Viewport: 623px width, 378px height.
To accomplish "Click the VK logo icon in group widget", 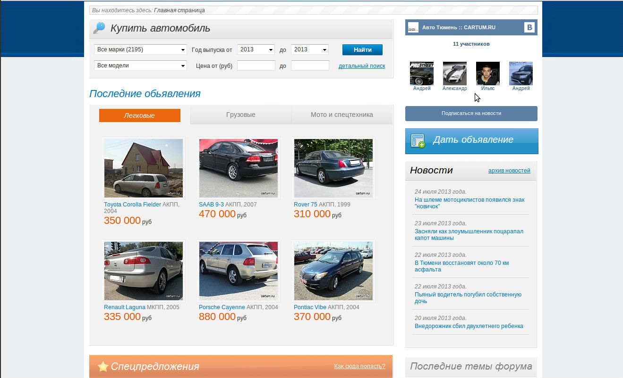I will click(x=529, y=27).
